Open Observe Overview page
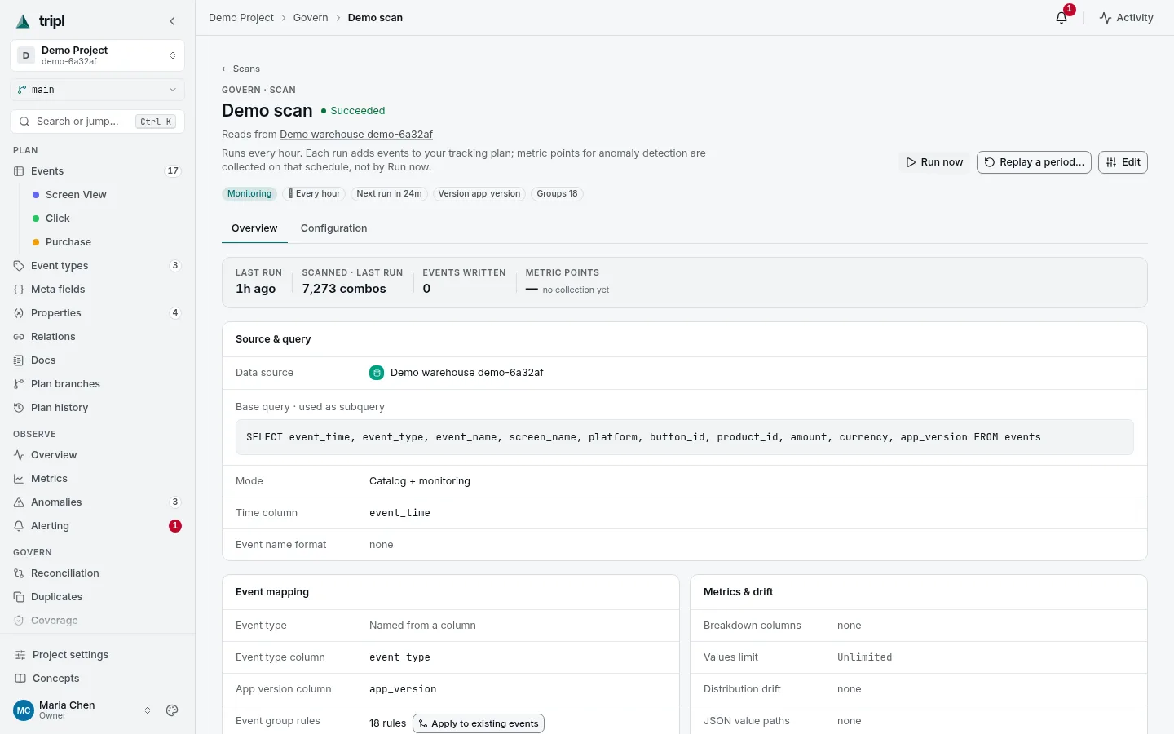The height and width of the screenshot is (734, 1174). click(97, 455)
